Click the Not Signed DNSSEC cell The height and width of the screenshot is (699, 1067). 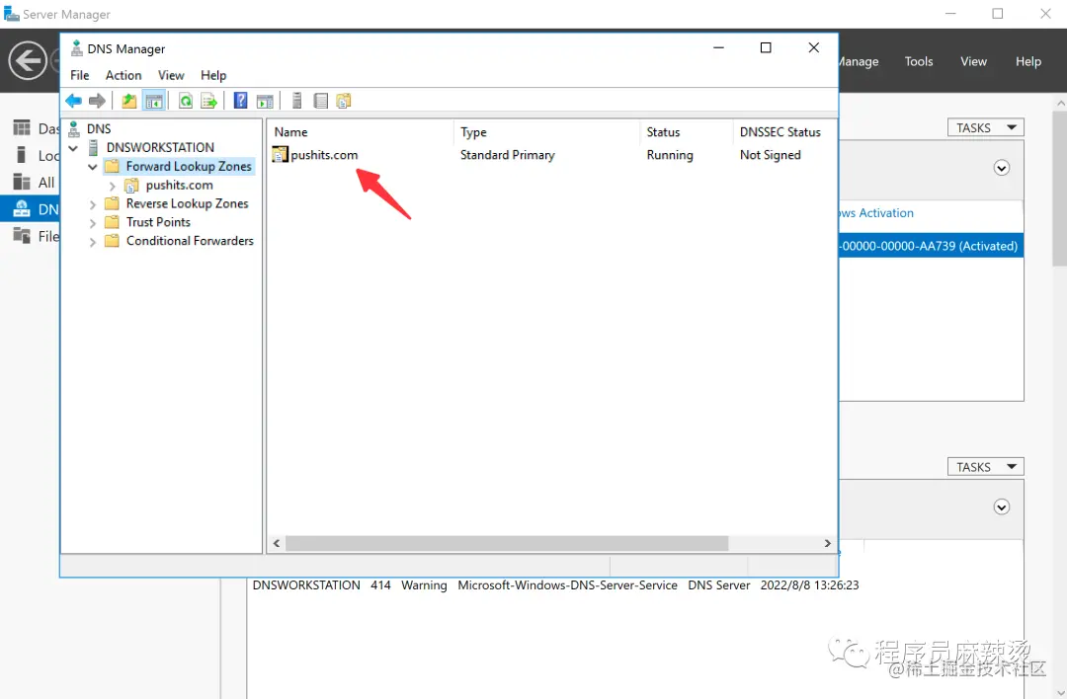pyautogui.click(x=770, y=155)
